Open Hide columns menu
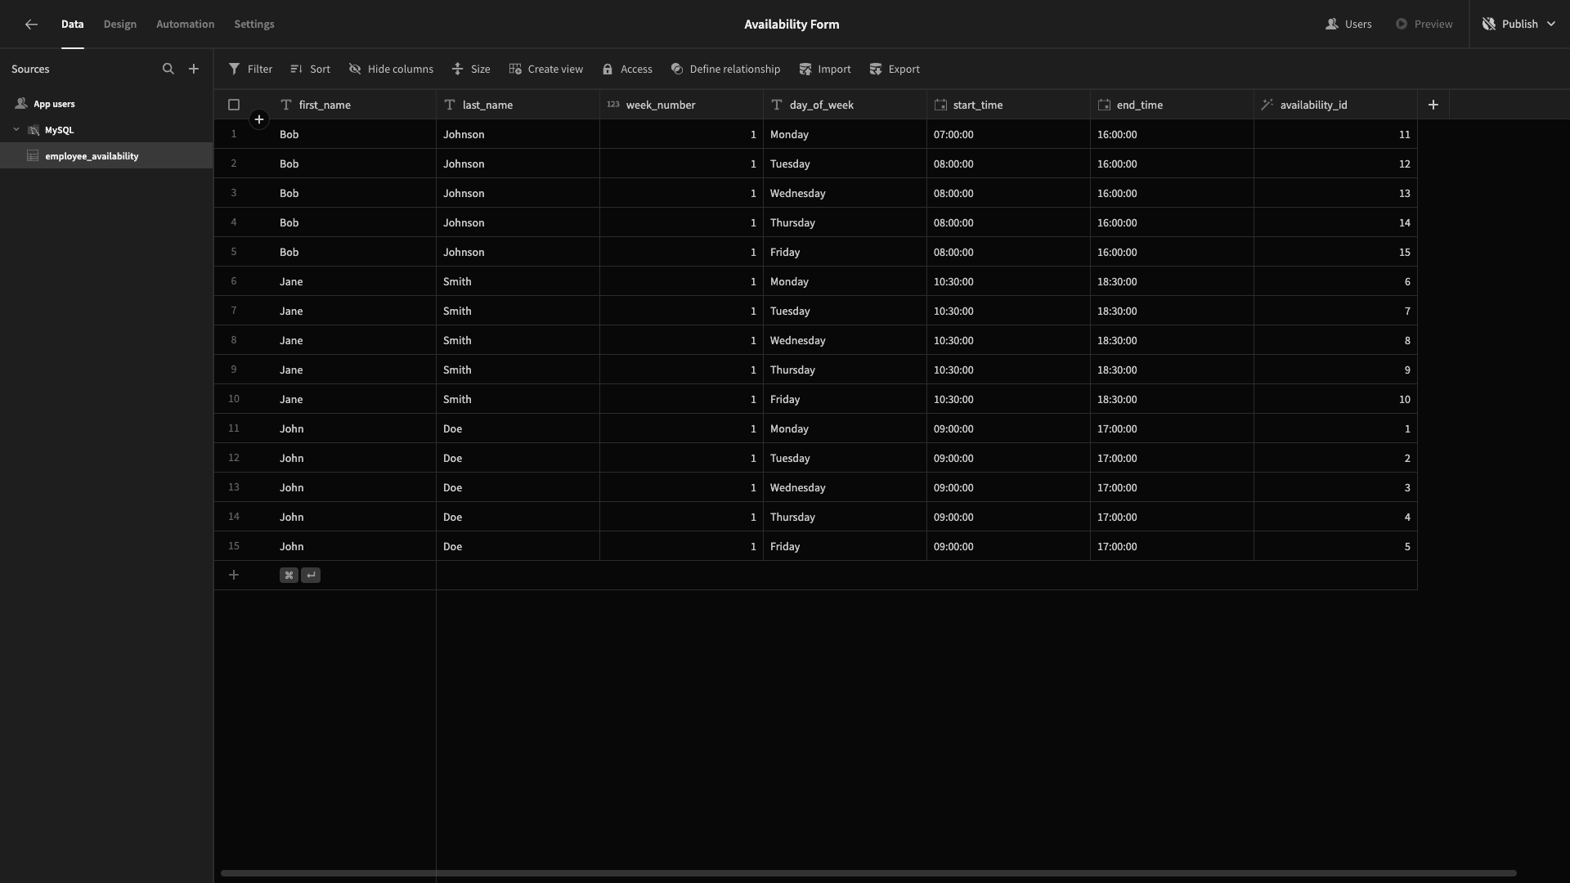Image resolution: width=1570 pixels, height=883 pixels. click(x=391, y=69)
